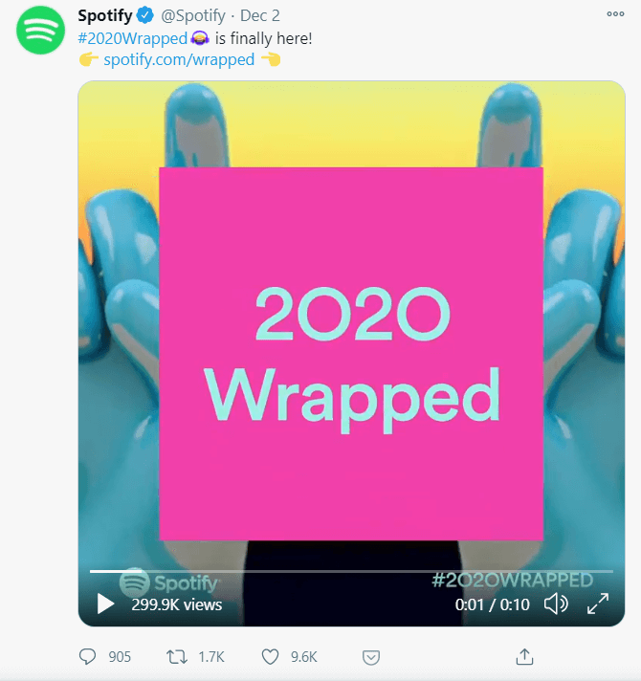Mute the video with the speaker icon
641x681 pixels.
tap(556, 604)
